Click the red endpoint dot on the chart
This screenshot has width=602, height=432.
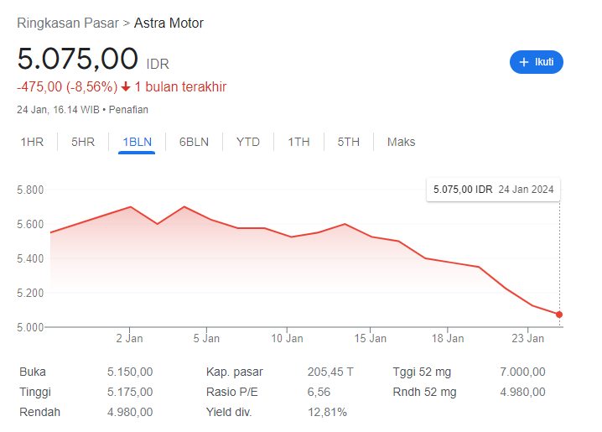(559, 315)
